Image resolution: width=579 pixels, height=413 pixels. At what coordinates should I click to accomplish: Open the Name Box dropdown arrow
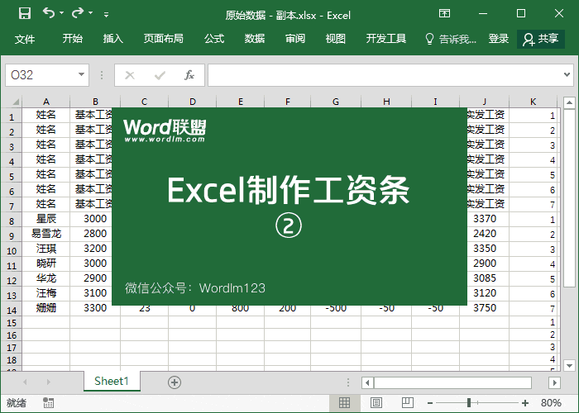[x=81, y=75]
